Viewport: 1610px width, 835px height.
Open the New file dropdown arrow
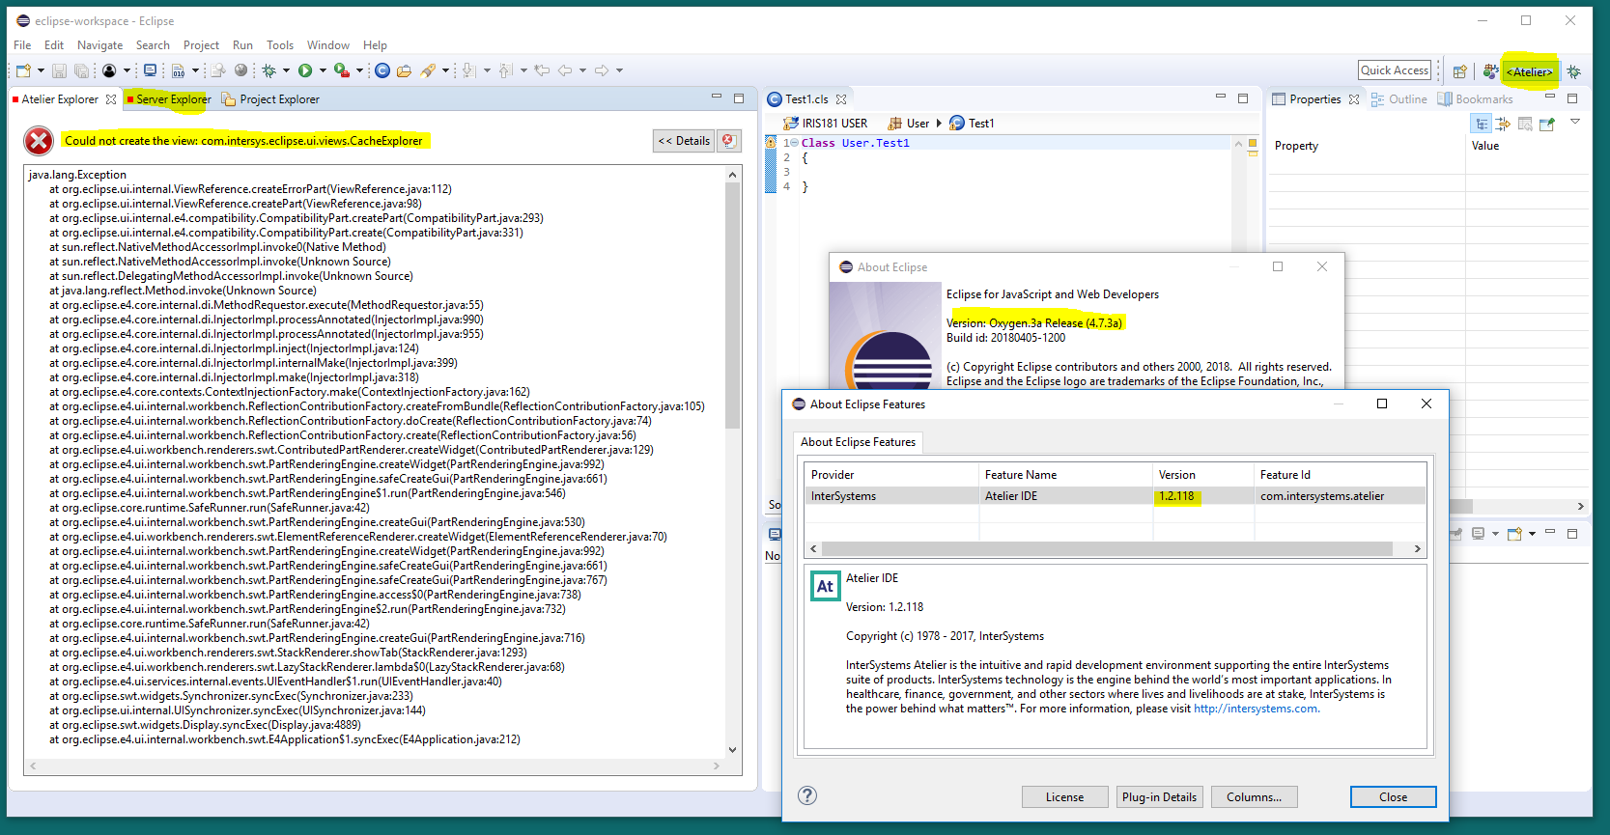41,70
